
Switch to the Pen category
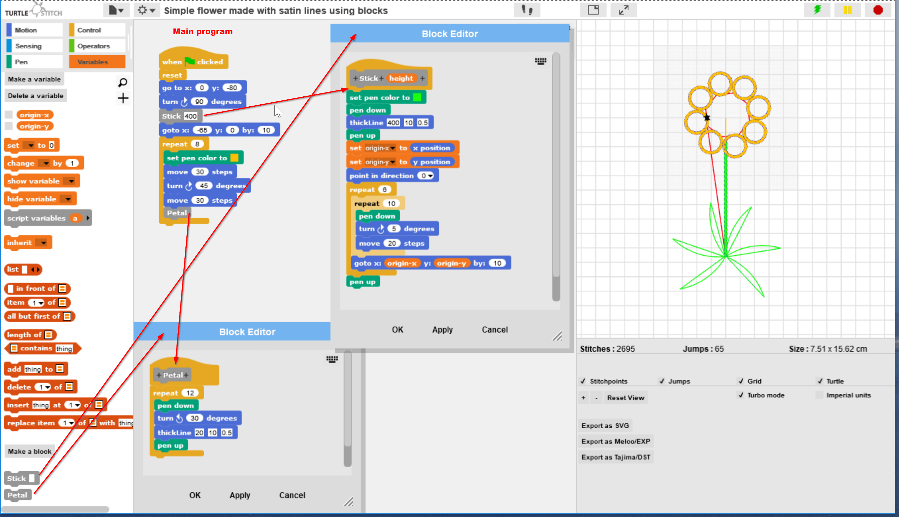point(34,62)
